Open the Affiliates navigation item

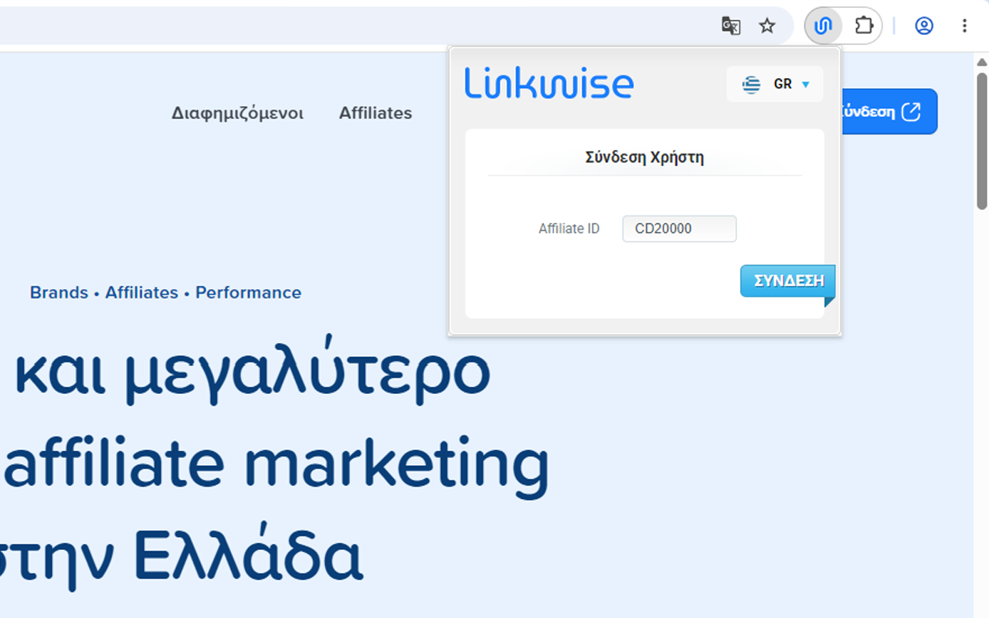(x=376, y=113)
